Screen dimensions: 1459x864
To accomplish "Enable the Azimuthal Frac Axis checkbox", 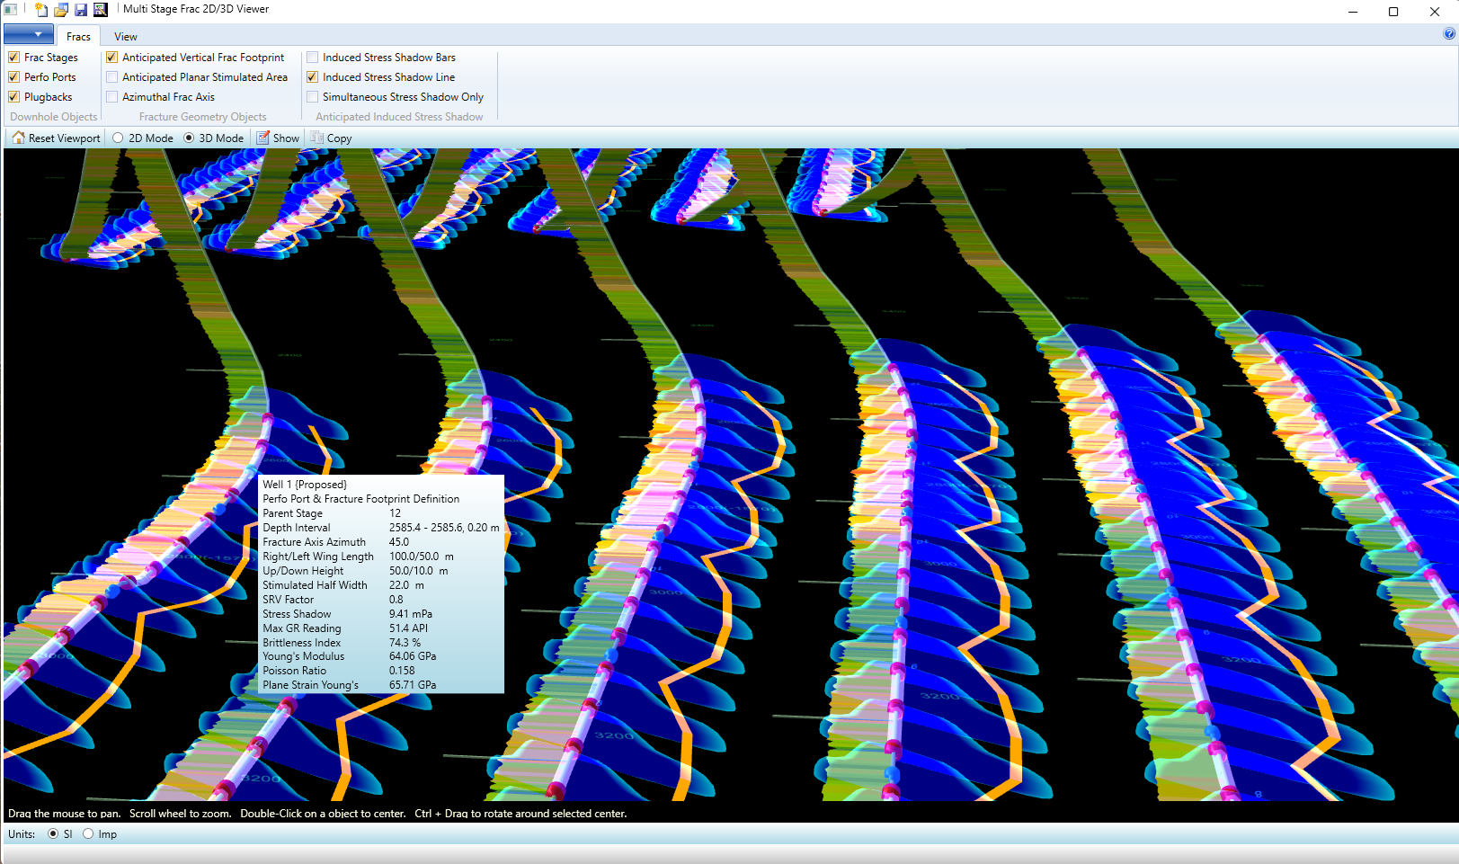I will point(112,97).
